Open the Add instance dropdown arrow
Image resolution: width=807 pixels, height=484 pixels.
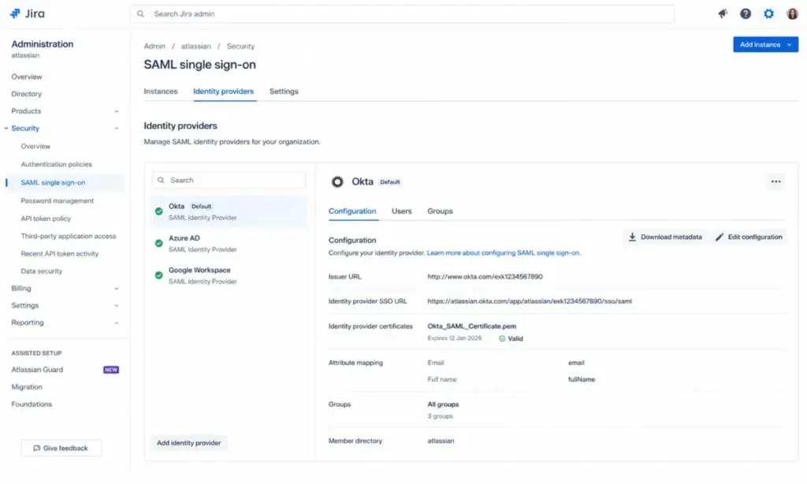coord(789,45)
